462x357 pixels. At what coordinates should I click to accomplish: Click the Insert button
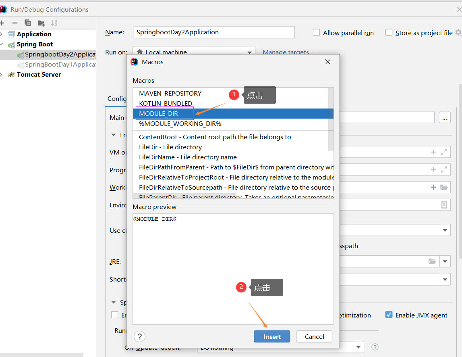coord(271,336)
